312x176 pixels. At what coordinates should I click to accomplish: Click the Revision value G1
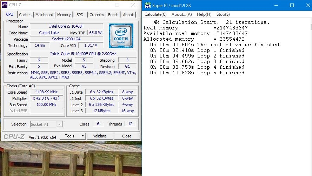tap(127, 66)
